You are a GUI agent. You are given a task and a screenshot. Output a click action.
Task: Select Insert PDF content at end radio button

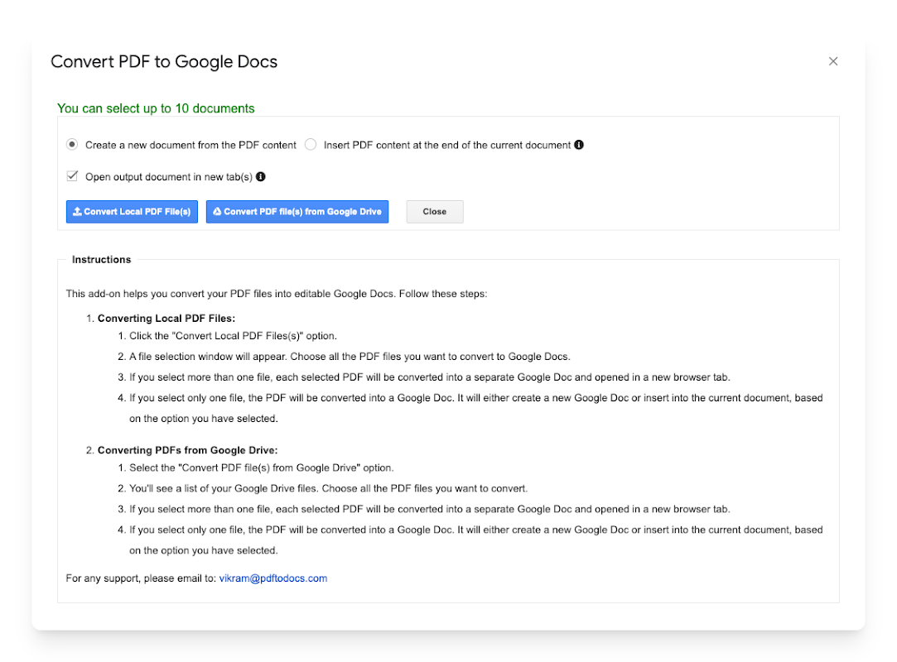(x=311, y=145)
